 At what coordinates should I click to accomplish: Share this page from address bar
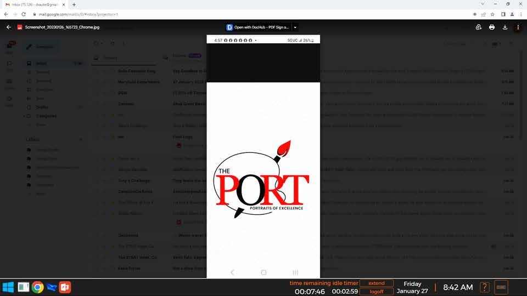click(483, 14)
